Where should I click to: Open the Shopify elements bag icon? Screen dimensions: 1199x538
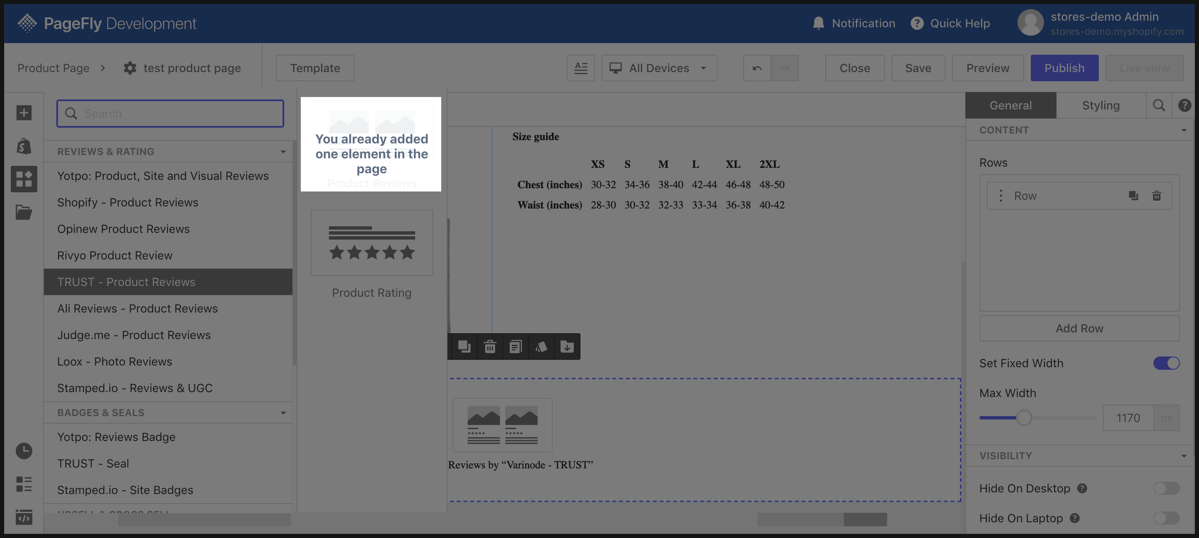click(x=24, y=146)
